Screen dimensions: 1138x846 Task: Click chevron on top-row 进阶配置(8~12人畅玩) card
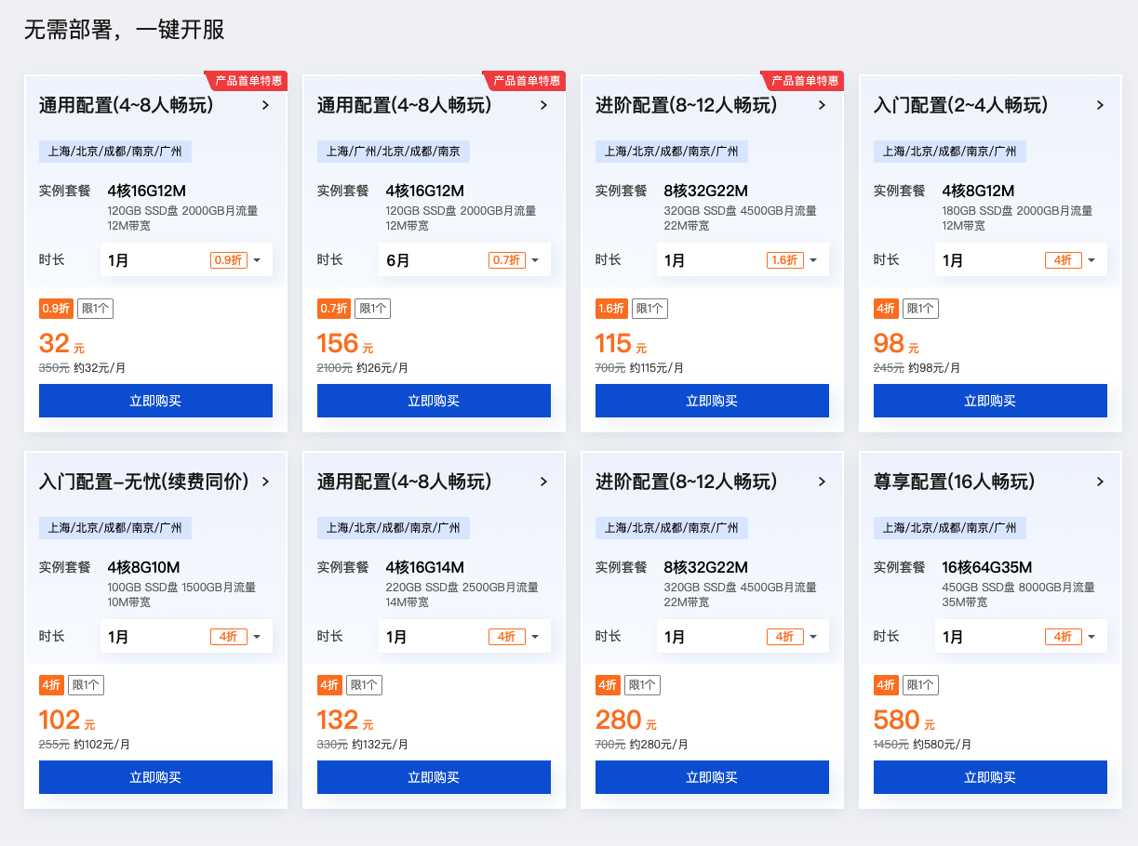pyautogui.click(x=822, y=105)
